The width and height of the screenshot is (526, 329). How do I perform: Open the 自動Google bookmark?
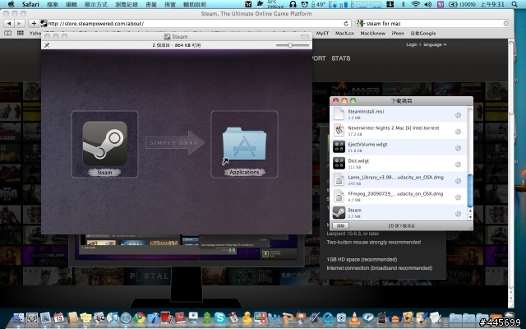pyautogui.click(x=423, y=33)
